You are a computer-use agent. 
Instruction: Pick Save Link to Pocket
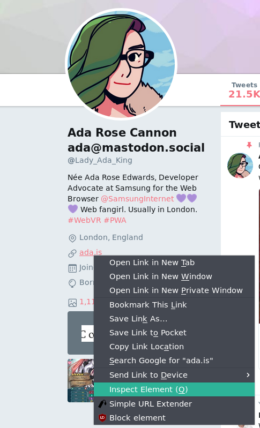pos(174,333)
